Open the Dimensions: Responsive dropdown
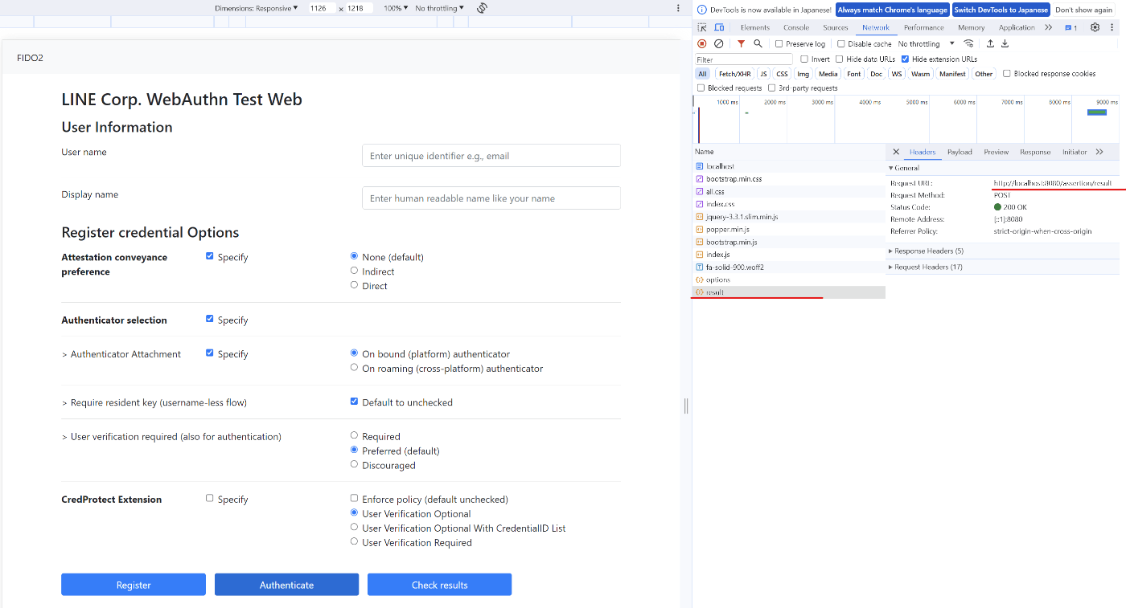 click(x=256, y=8)
